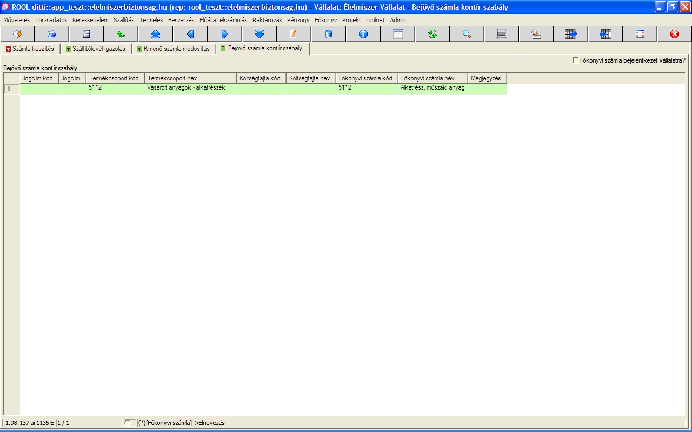Click the small checkbox in the status bar

pyautogui.click(x=127, y=423)
